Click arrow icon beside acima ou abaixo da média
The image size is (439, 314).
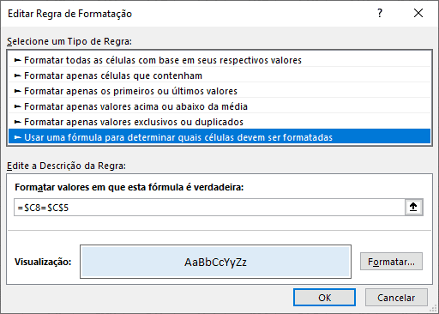click(x=18, y=106)
